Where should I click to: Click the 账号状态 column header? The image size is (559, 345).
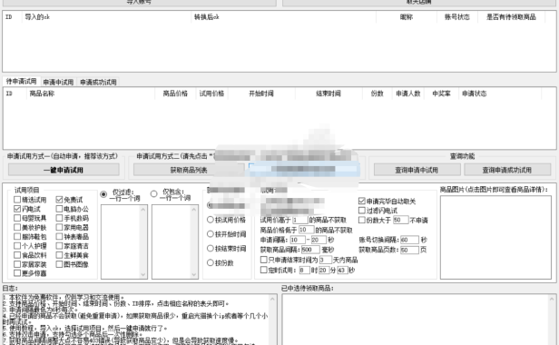457,16
